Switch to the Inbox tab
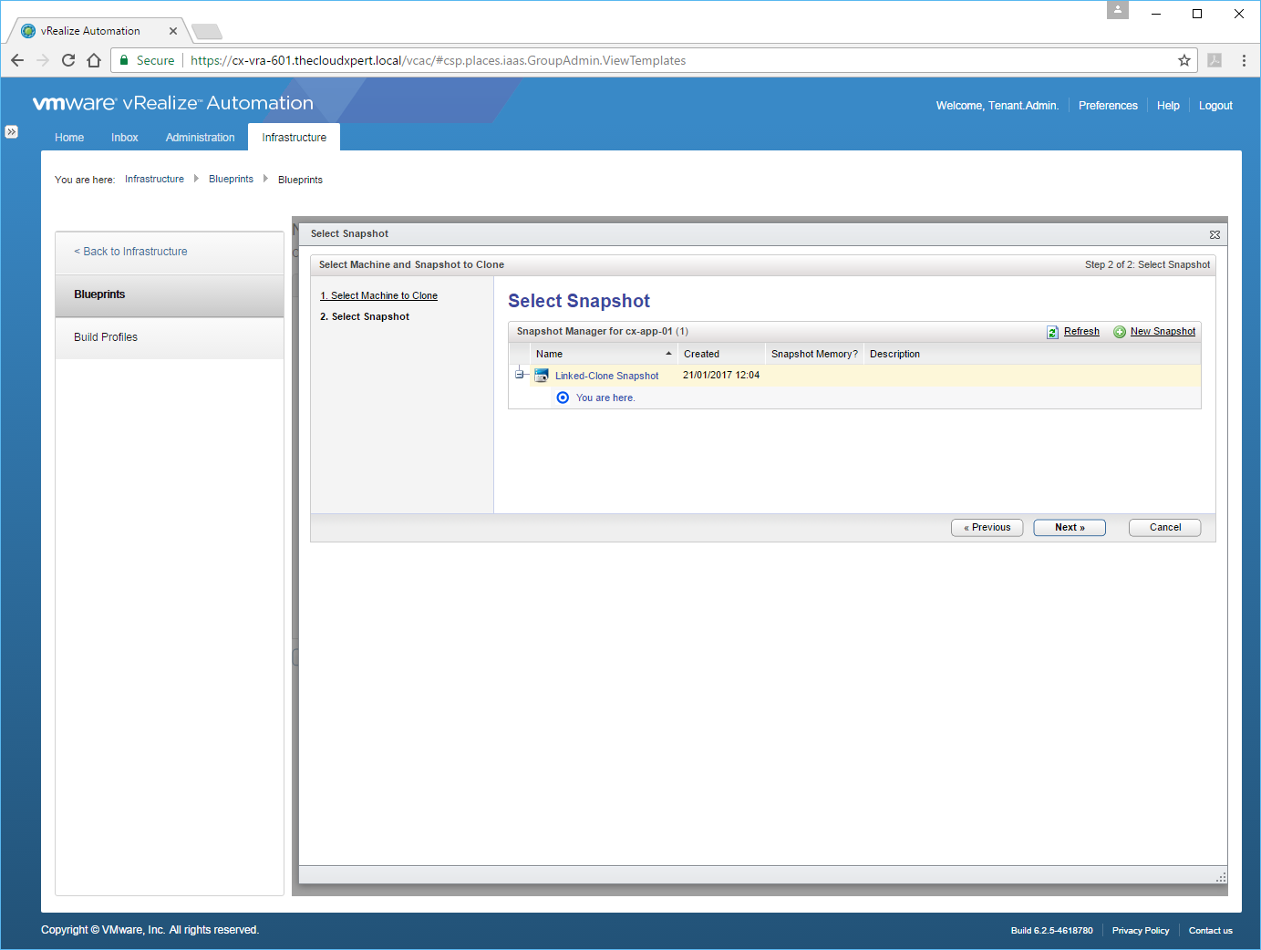Image resolution: width=1261 pixels, height=950 pixels. point(125,138)
